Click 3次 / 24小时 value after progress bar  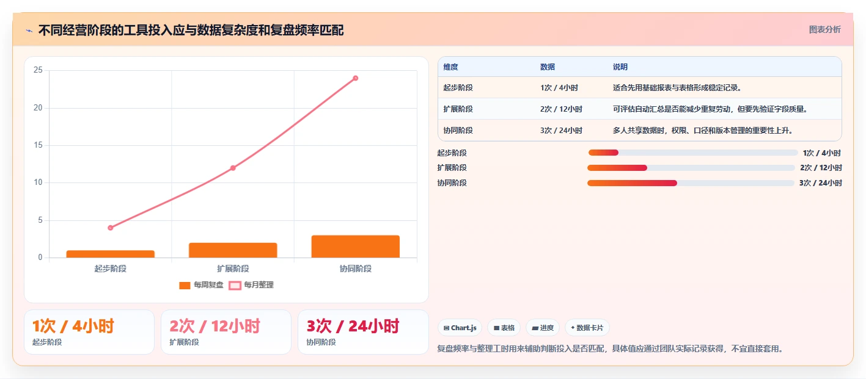point(821,183)
